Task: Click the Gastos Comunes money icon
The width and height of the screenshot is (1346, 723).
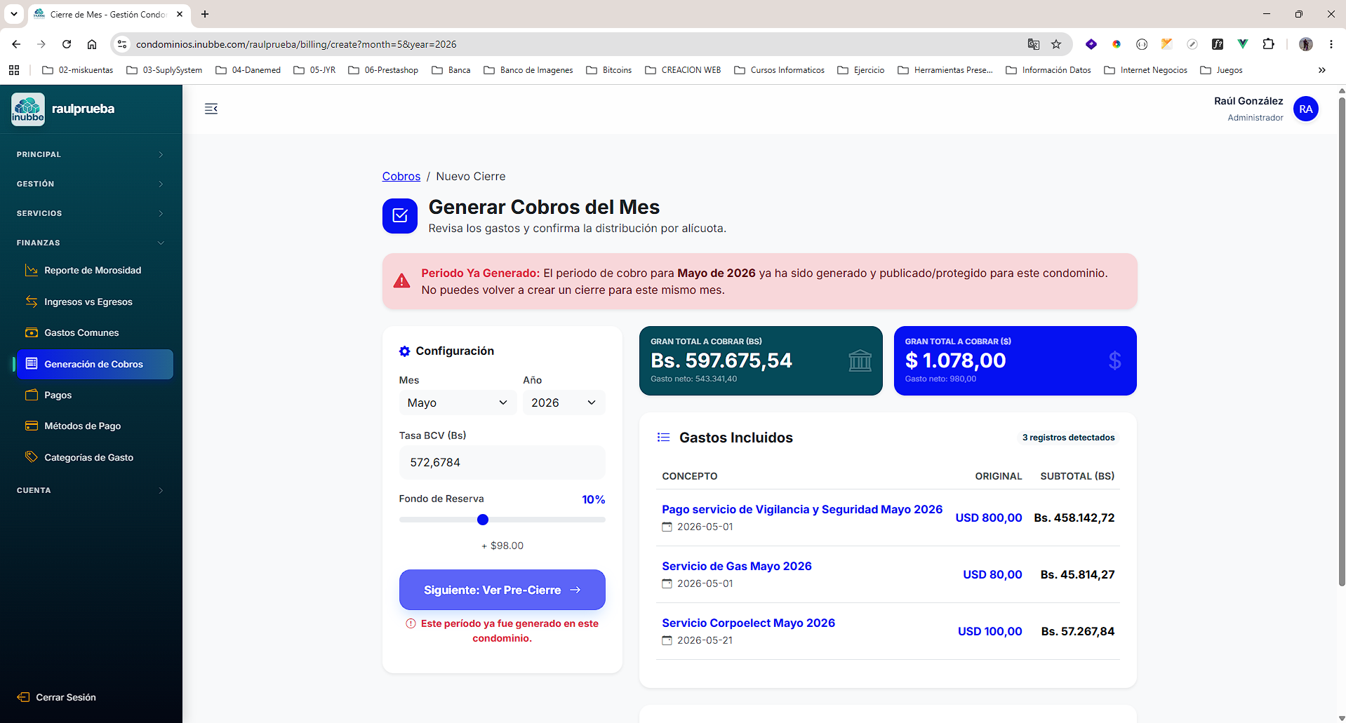Action: [x=32, y=332]
